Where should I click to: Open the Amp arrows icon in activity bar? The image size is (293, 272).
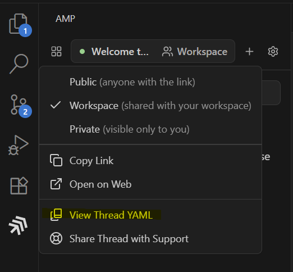tap(19, 225)
